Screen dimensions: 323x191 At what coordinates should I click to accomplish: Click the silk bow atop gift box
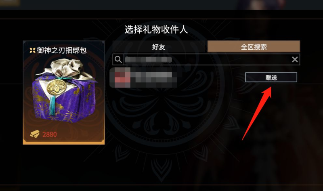coord(65,68)
